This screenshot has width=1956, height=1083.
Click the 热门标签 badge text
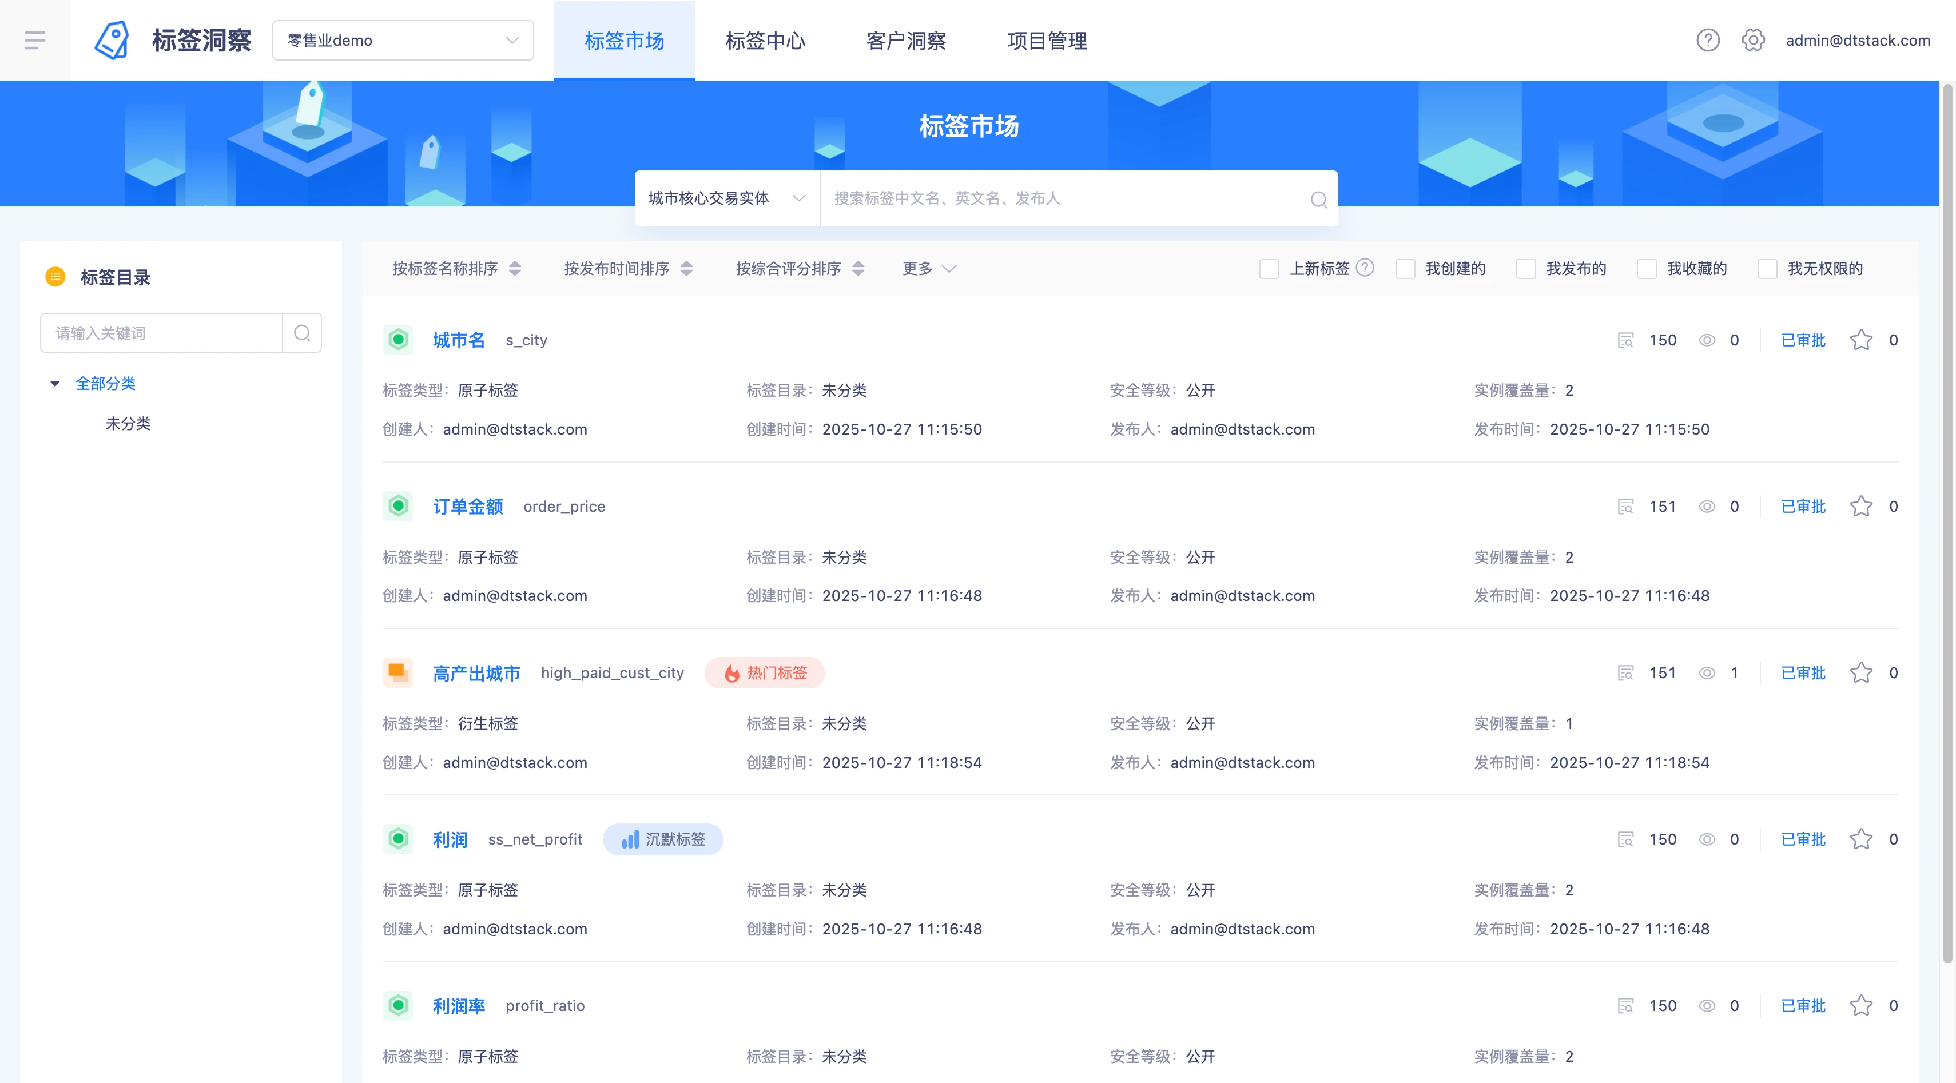coord(777,673)
